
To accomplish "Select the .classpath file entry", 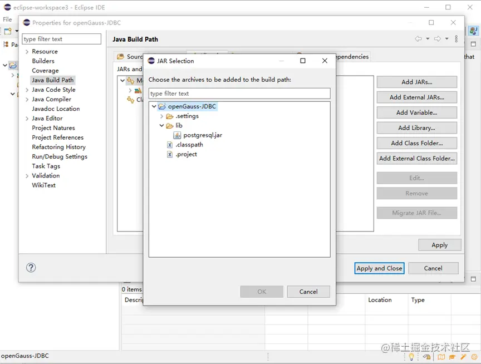I will (x=189, y=145).
